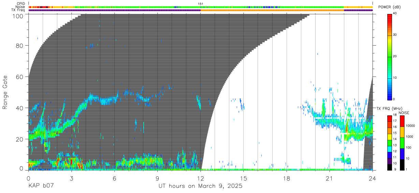Click the orange section of TX Freq strip

[x=272, y=10]
